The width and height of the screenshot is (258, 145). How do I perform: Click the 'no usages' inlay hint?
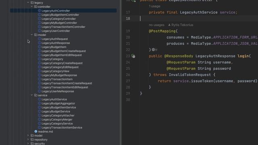pos(156,25)
